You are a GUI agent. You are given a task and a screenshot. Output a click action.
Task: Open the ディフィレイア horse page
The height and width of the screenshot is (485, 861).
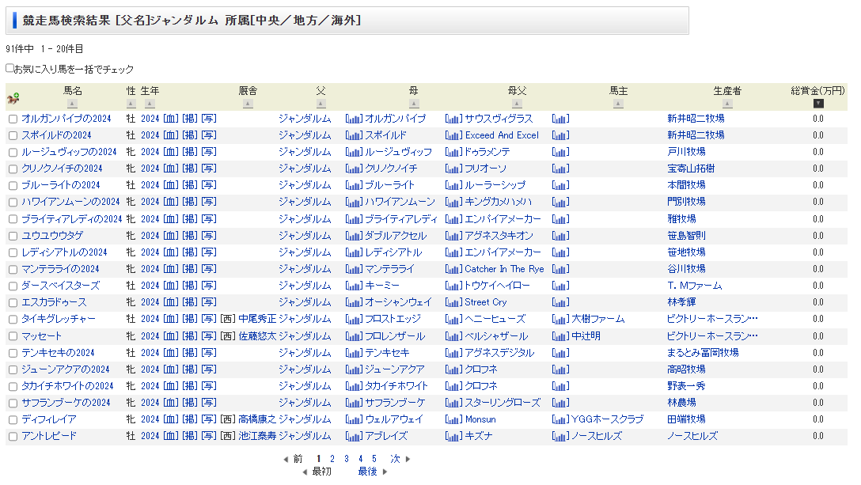(x=49, y=419)
